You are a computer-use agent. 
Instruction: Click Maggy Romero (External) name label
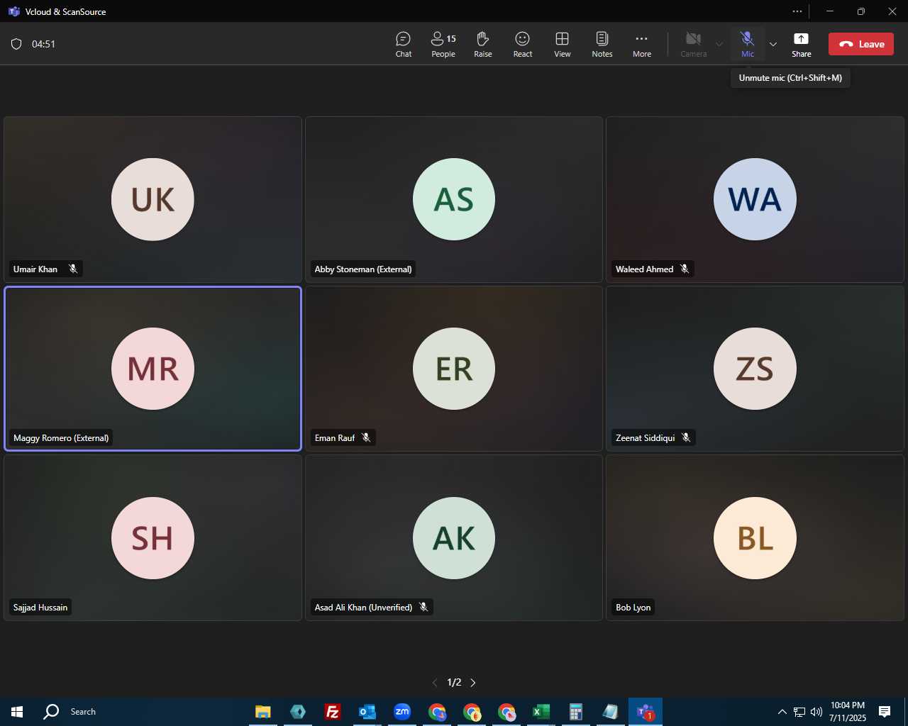61,438
